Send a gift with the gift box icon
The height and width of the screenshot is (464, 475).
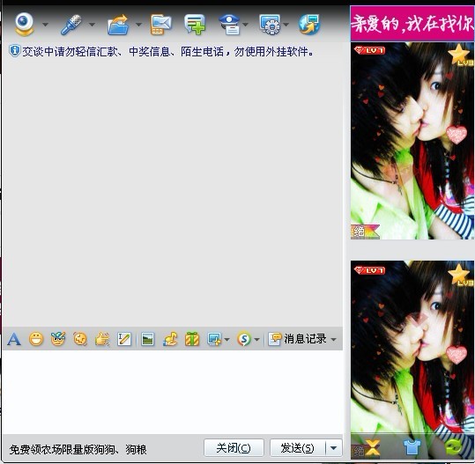[x=192, y=339]
